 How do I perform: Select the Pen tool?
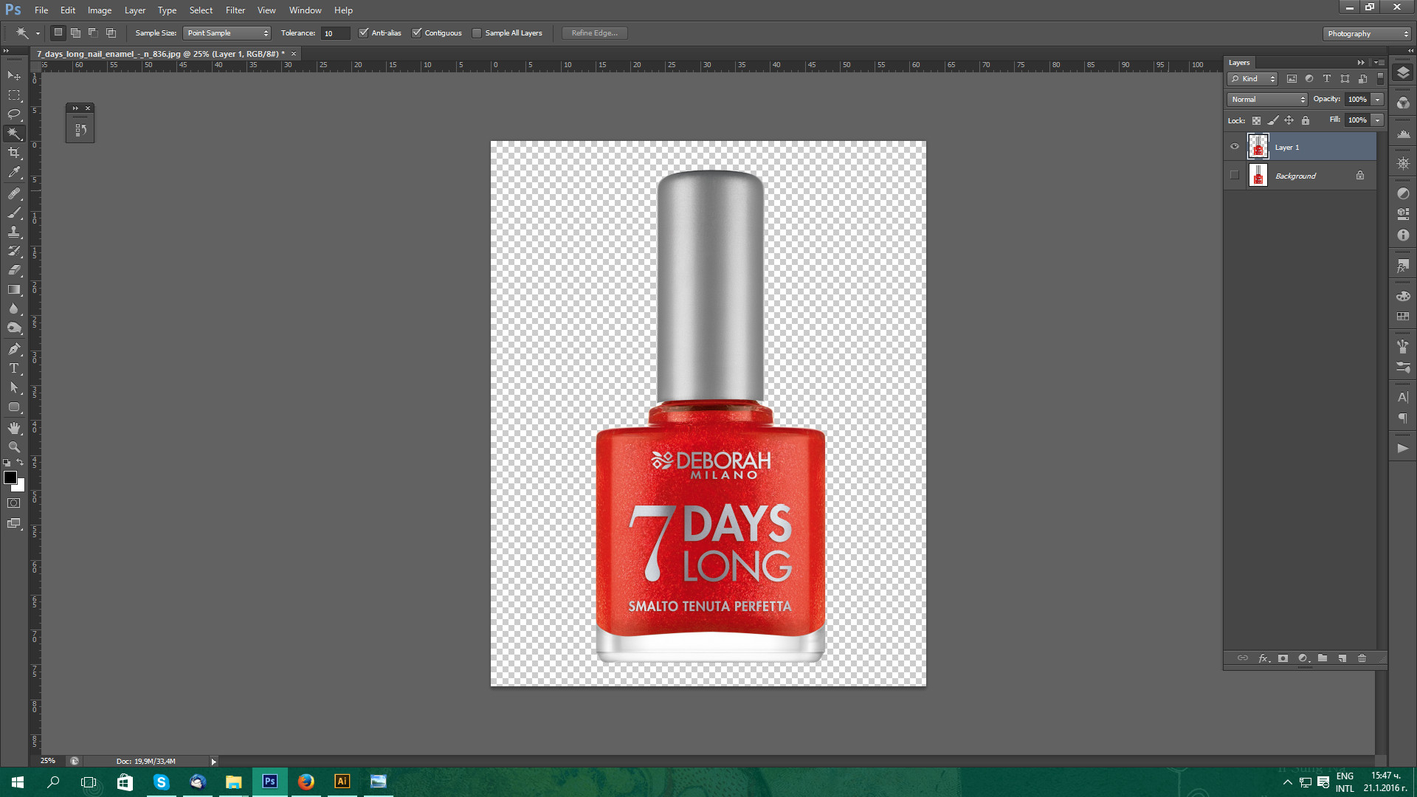pos(14,348)
